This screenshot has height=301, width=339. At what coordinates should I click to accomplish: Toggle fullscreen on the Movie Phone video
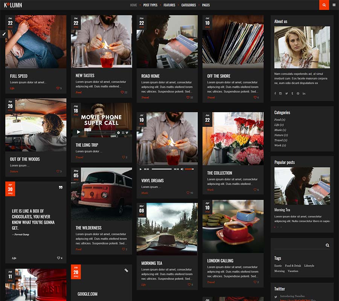(x=123, y=133)
